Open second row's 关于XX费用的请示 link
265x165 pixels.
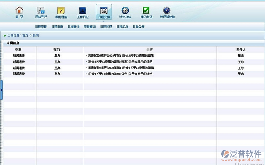pos(120,62)
